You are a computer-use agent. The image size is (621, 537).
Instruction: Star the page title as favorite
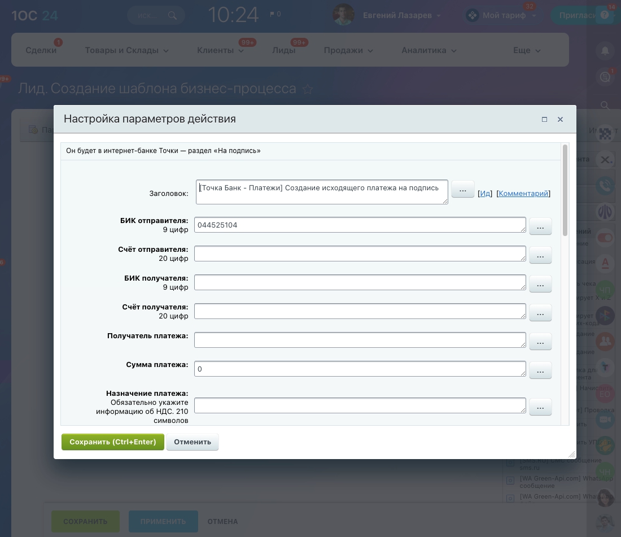[x=308, y=89]
